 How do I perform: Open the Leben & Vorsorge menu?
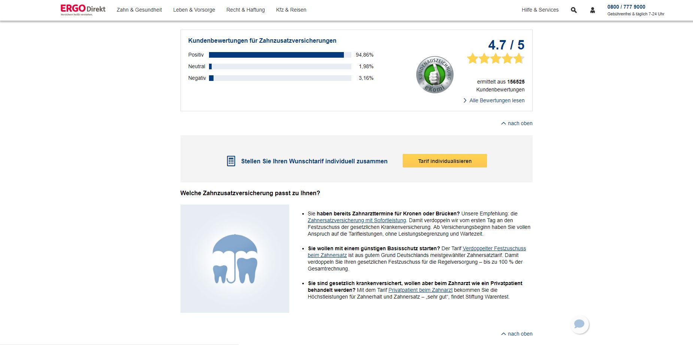tap(194, 10)
